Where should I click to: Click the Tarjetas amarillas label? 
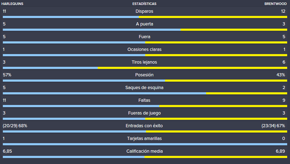tap(144, 139)
